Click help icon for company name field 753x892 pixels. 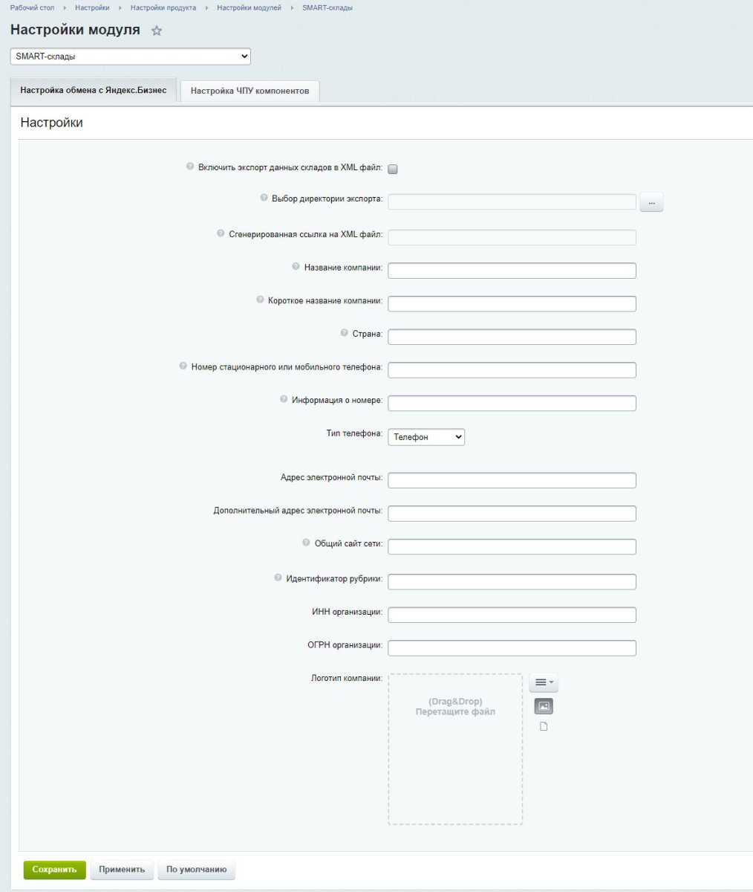point(296,266)
